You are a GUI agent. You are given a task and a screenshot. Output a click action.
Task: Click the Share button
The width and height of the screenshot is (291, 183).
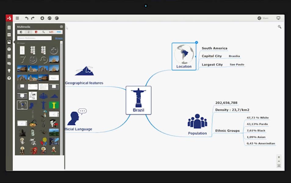pyautogui.click(x=263, y=18)
